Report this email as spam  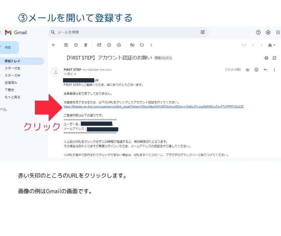[x=76, y=45]
